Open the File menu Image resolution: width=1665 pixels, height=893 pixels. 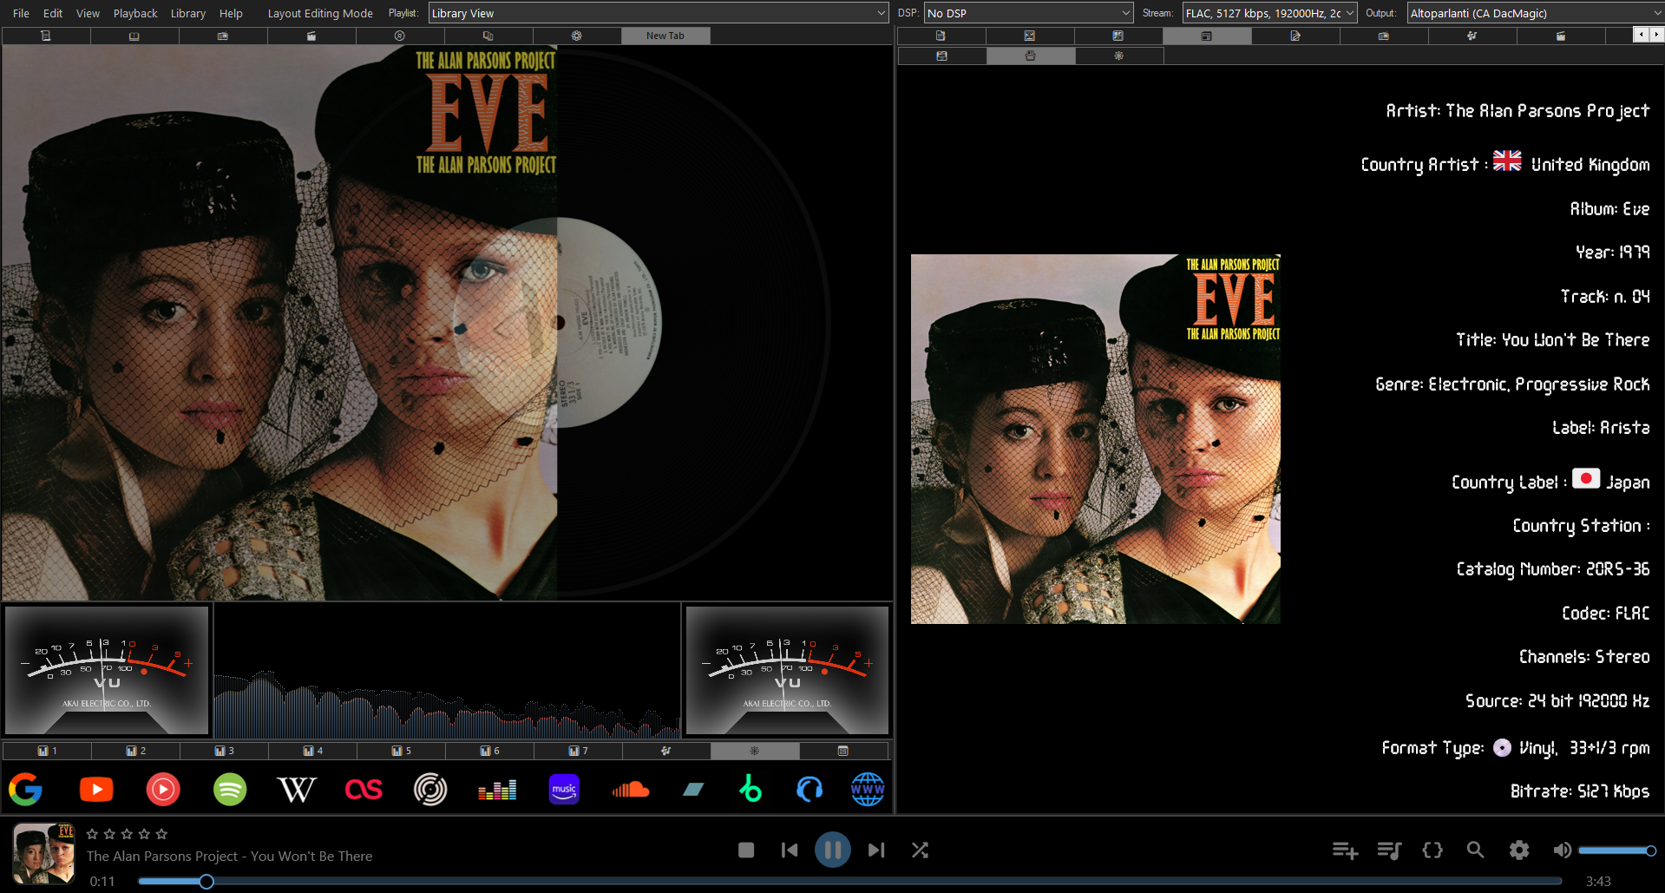pos(21,13)
